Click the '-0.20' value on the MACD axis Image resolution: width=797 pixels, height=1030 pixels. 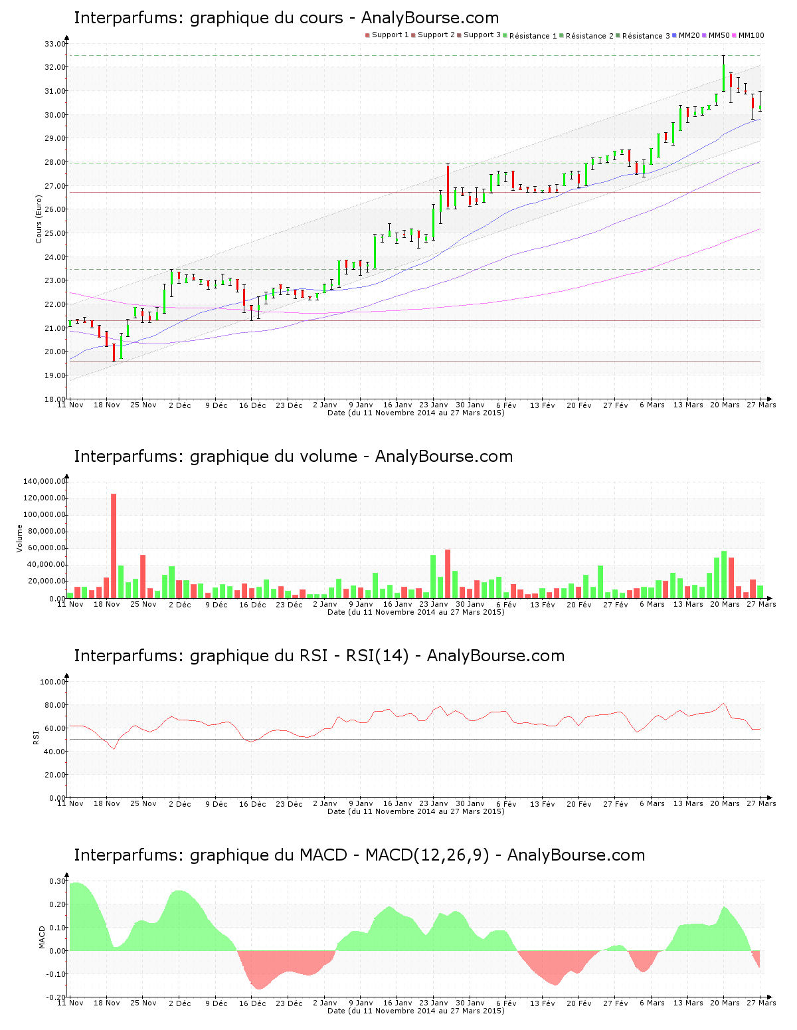(56, 997)
